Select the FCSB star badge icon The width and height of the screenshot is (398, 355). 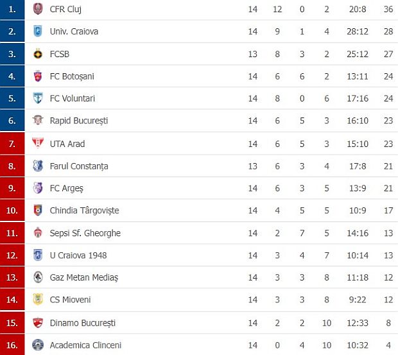38,54
